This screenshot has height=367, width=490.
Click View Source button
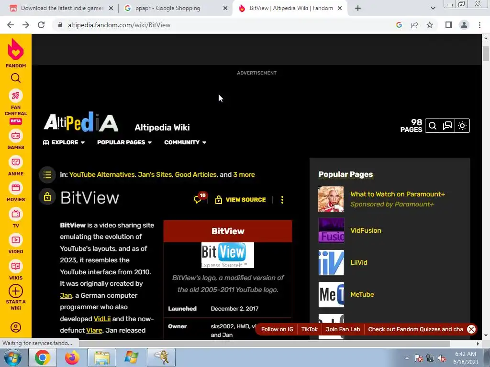pyautogui.click(x=241, y=200)
